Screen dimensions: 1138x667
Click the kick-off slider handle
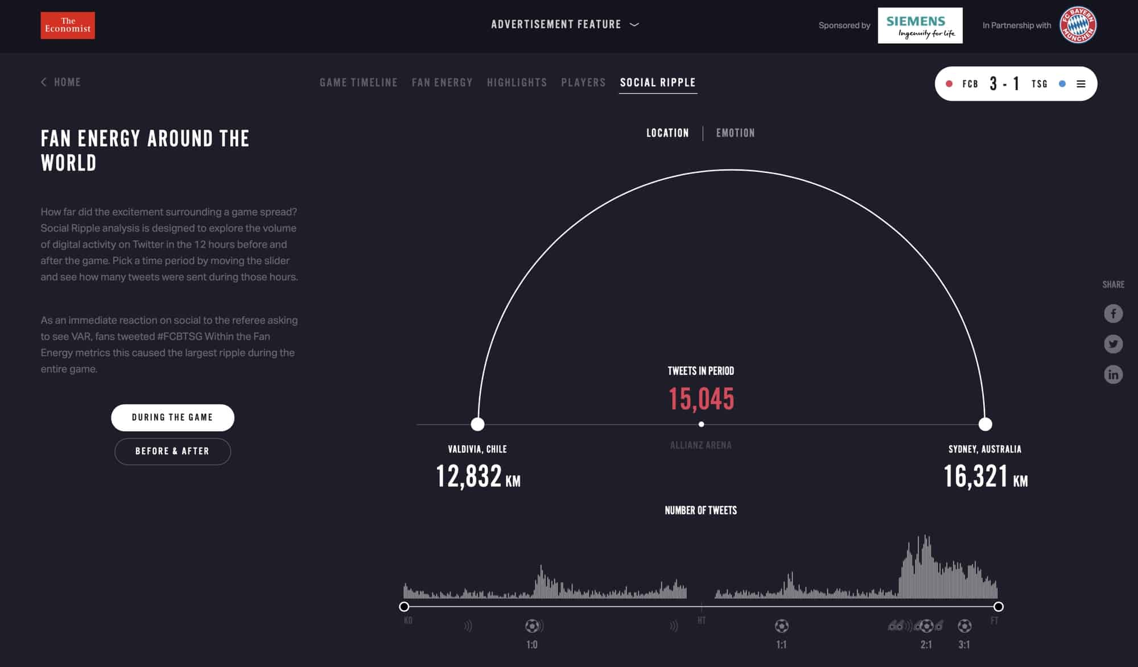point(404,607)
